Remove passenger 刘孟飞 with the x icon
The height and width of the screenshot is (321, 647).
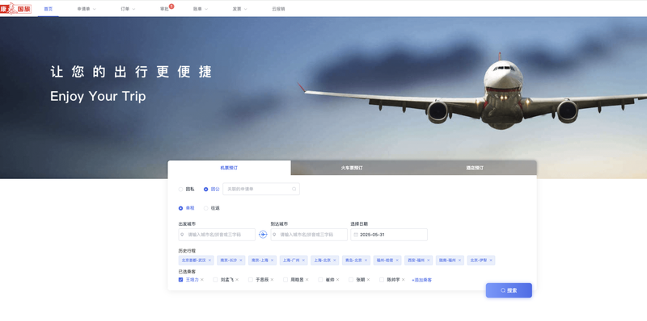[x=237, y=280]
